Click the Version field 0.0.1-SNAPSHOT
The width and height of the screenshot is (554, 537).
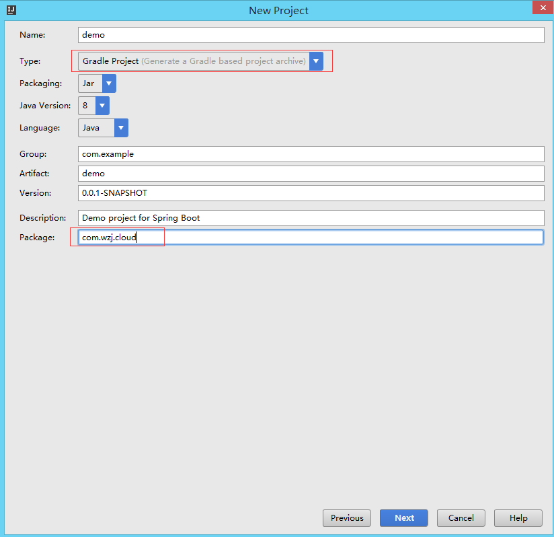pos(311,193)
